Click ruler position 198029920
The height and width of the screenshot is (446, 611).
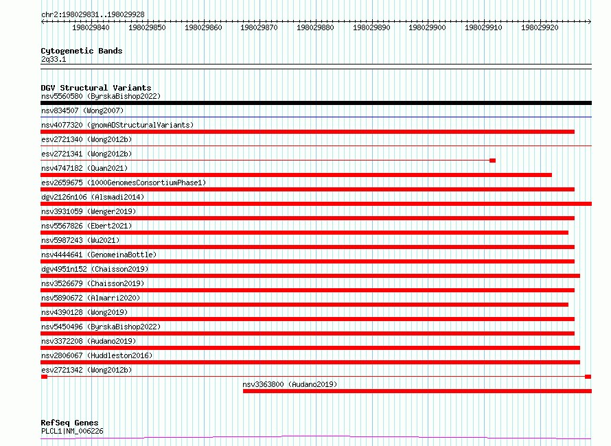coord(540,27)
